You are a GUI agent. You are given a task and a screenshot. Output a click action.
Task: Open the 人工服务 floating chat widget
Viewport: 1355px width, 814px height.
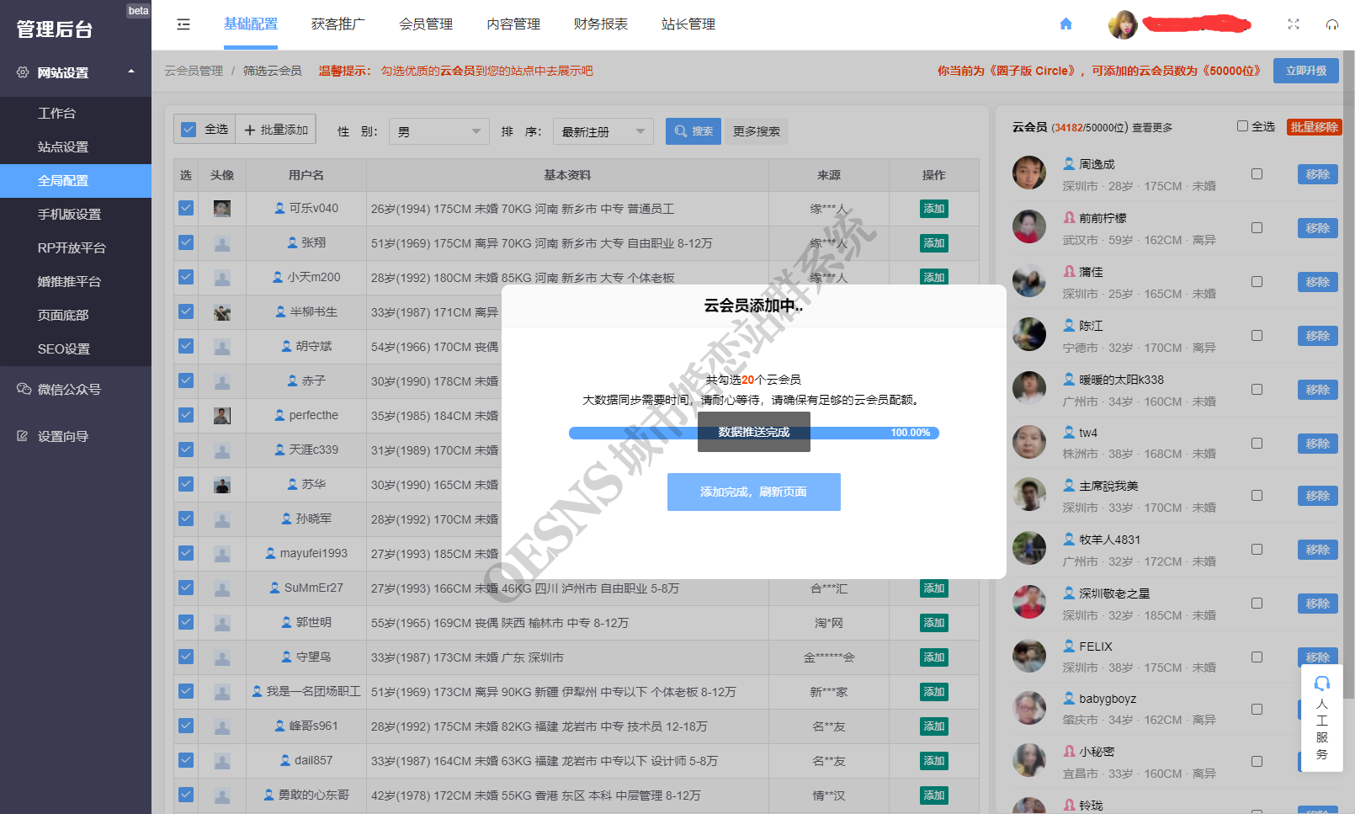click(1321, 719)
